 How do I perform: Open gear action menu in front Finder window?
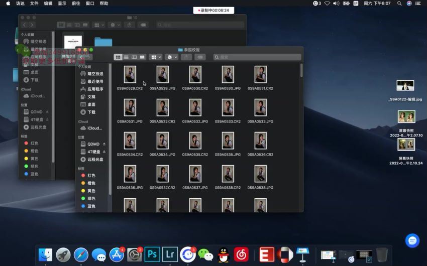[172, 57]
